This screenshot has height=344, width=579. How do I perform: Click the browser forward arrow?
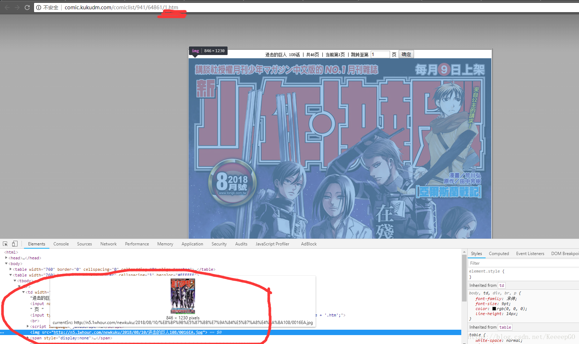(x=17, y=7)
